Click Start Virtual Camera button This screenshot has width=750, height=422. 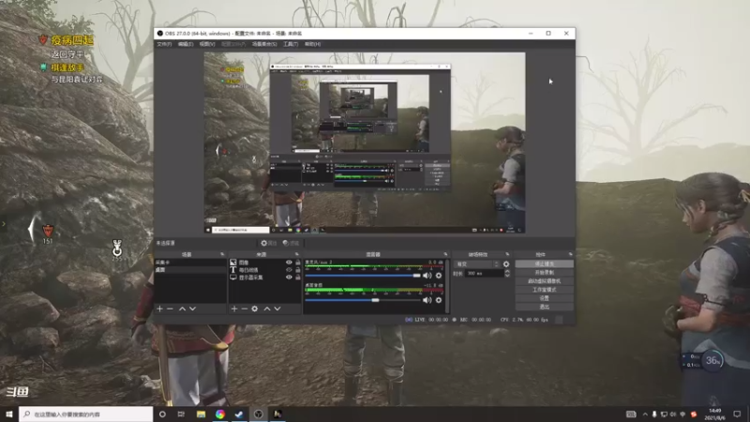545,281
